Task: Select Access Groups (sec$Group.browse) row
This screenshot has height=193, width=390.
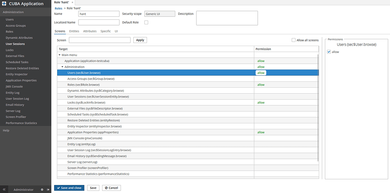Action: pyautogui.click(x=188, y=79)
